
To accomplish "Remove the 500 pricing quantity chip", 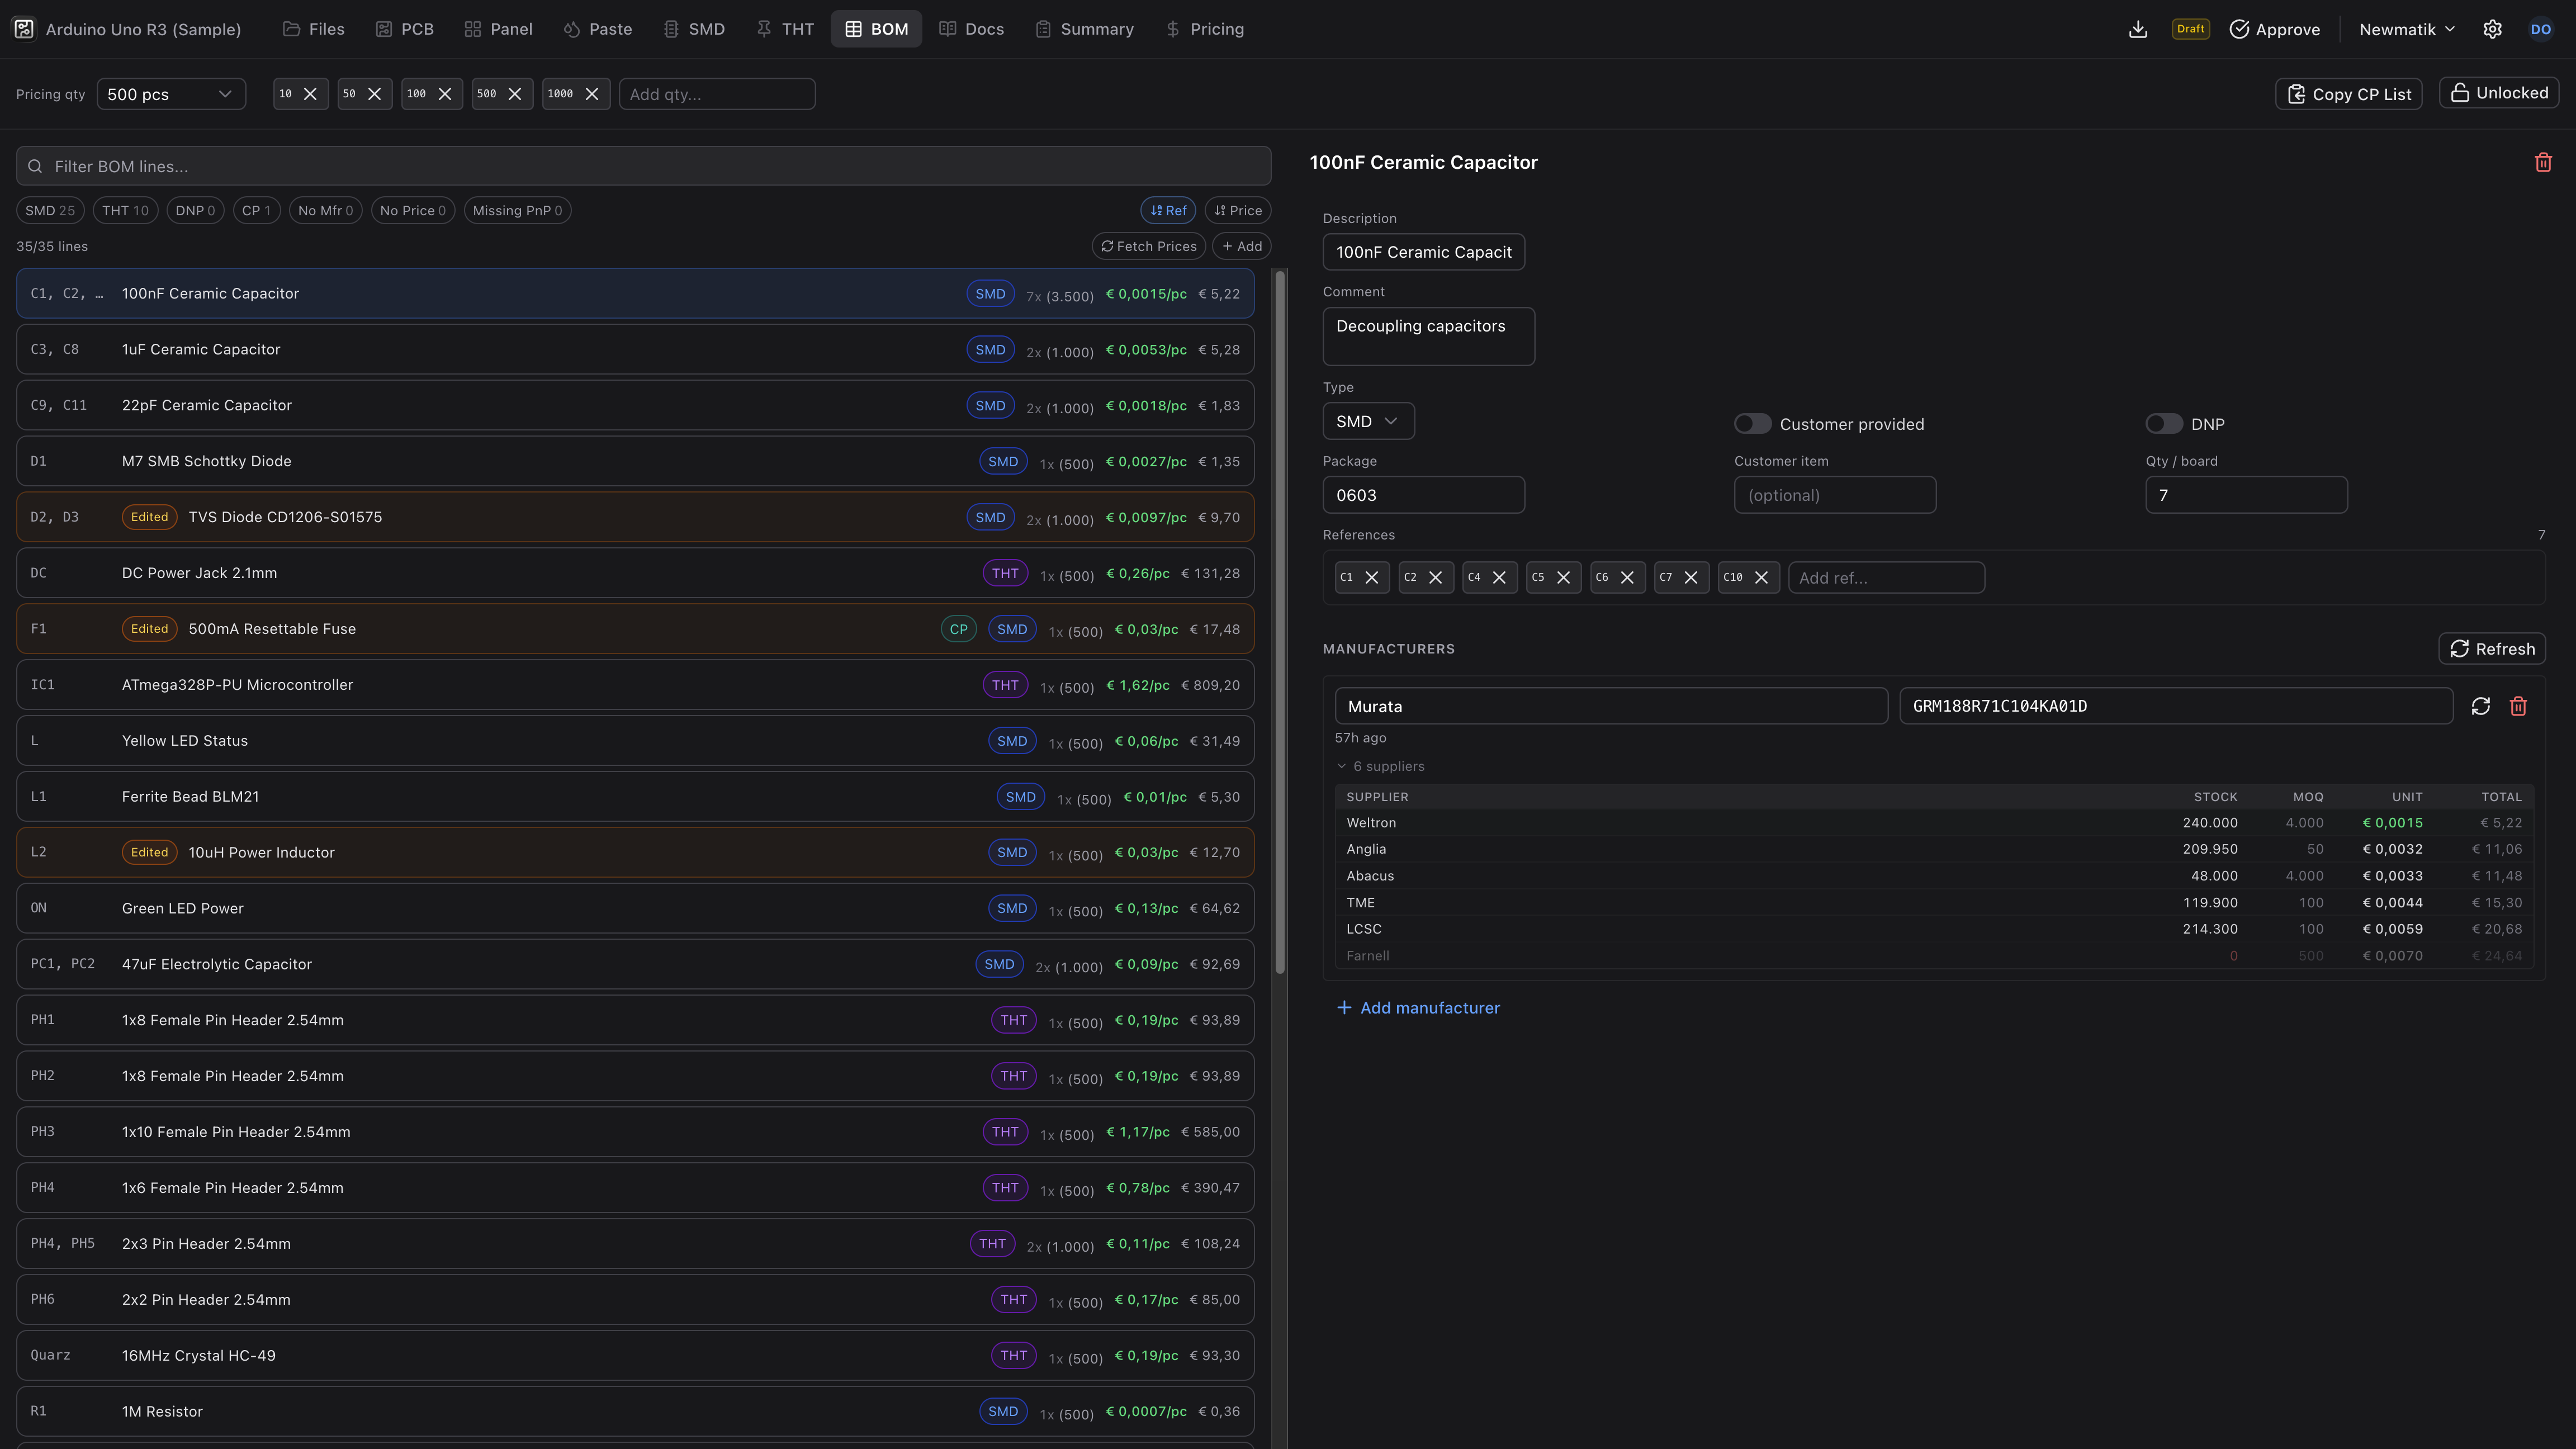I will [x=515, y=94].
